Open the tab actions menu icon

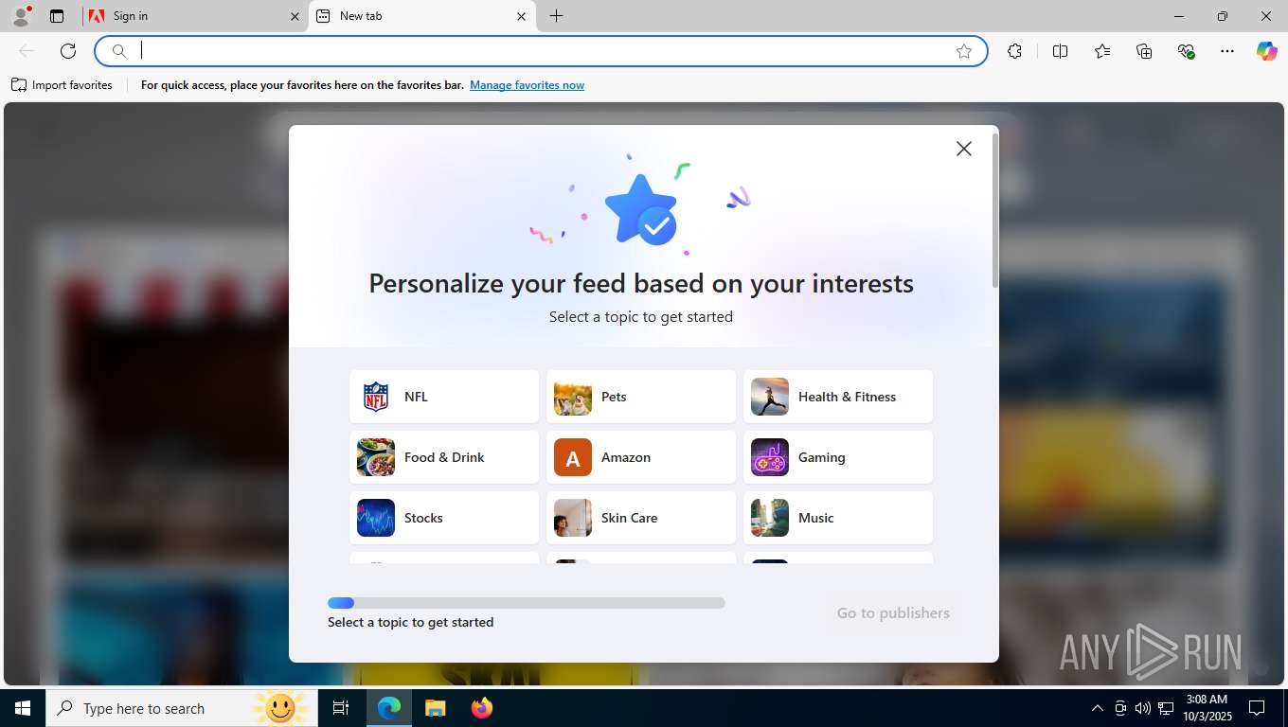pyautogui.click(x=57, y=16)
